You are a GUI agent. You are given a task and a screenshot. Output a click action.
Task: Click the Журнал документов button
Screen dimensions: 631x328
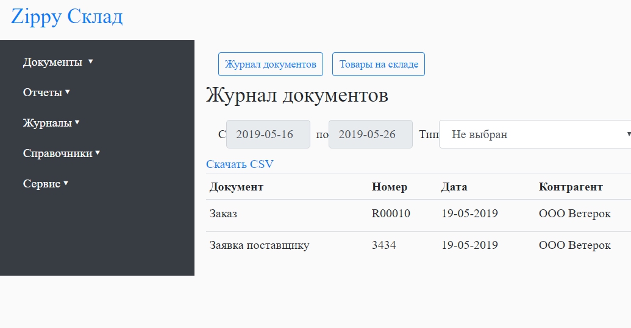(270, 65)
